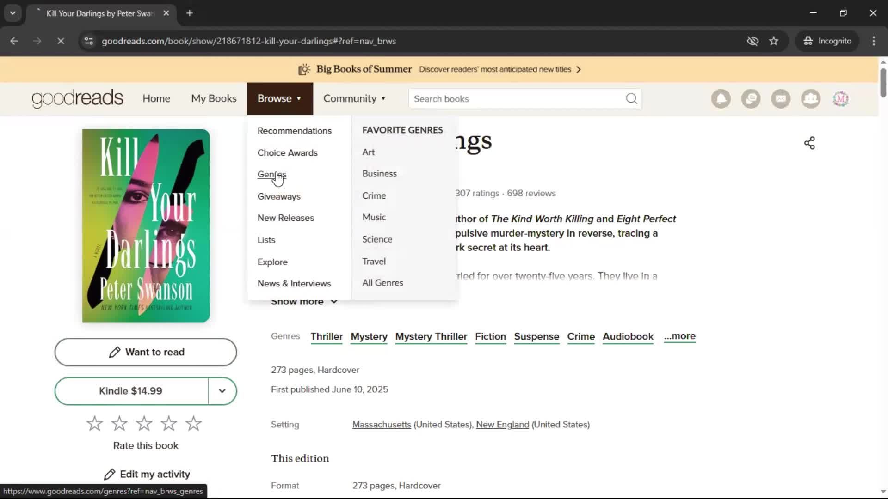Open a new browser tab
This screenshot has height=499, width=888.
point(190,13)
